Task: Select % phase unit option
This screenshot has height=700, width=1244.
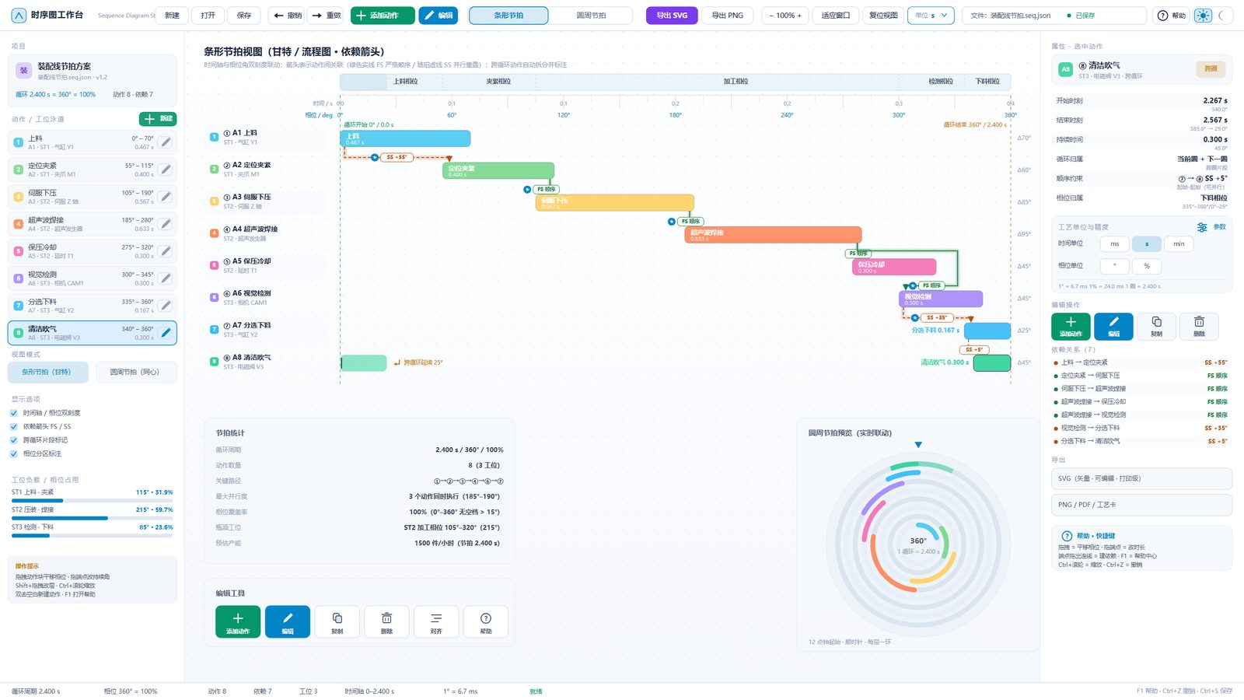Action: [1146, 266]
